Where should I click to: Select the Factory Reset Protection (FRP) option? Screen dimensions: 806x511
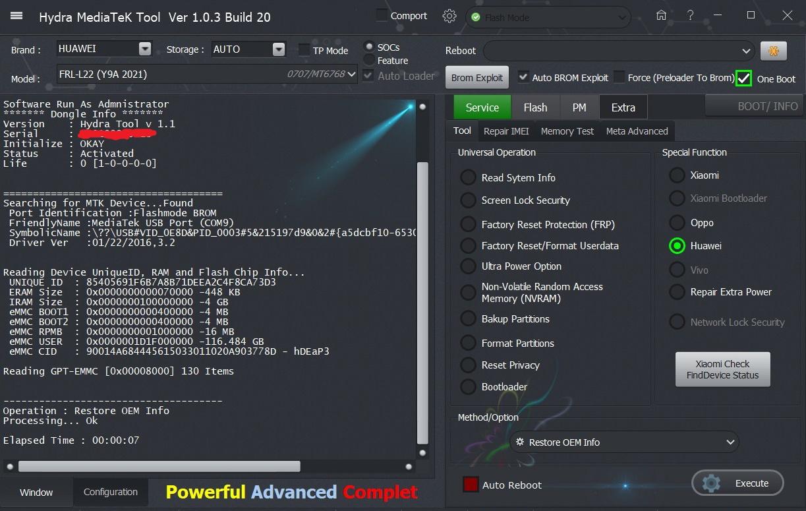[468, 224]
